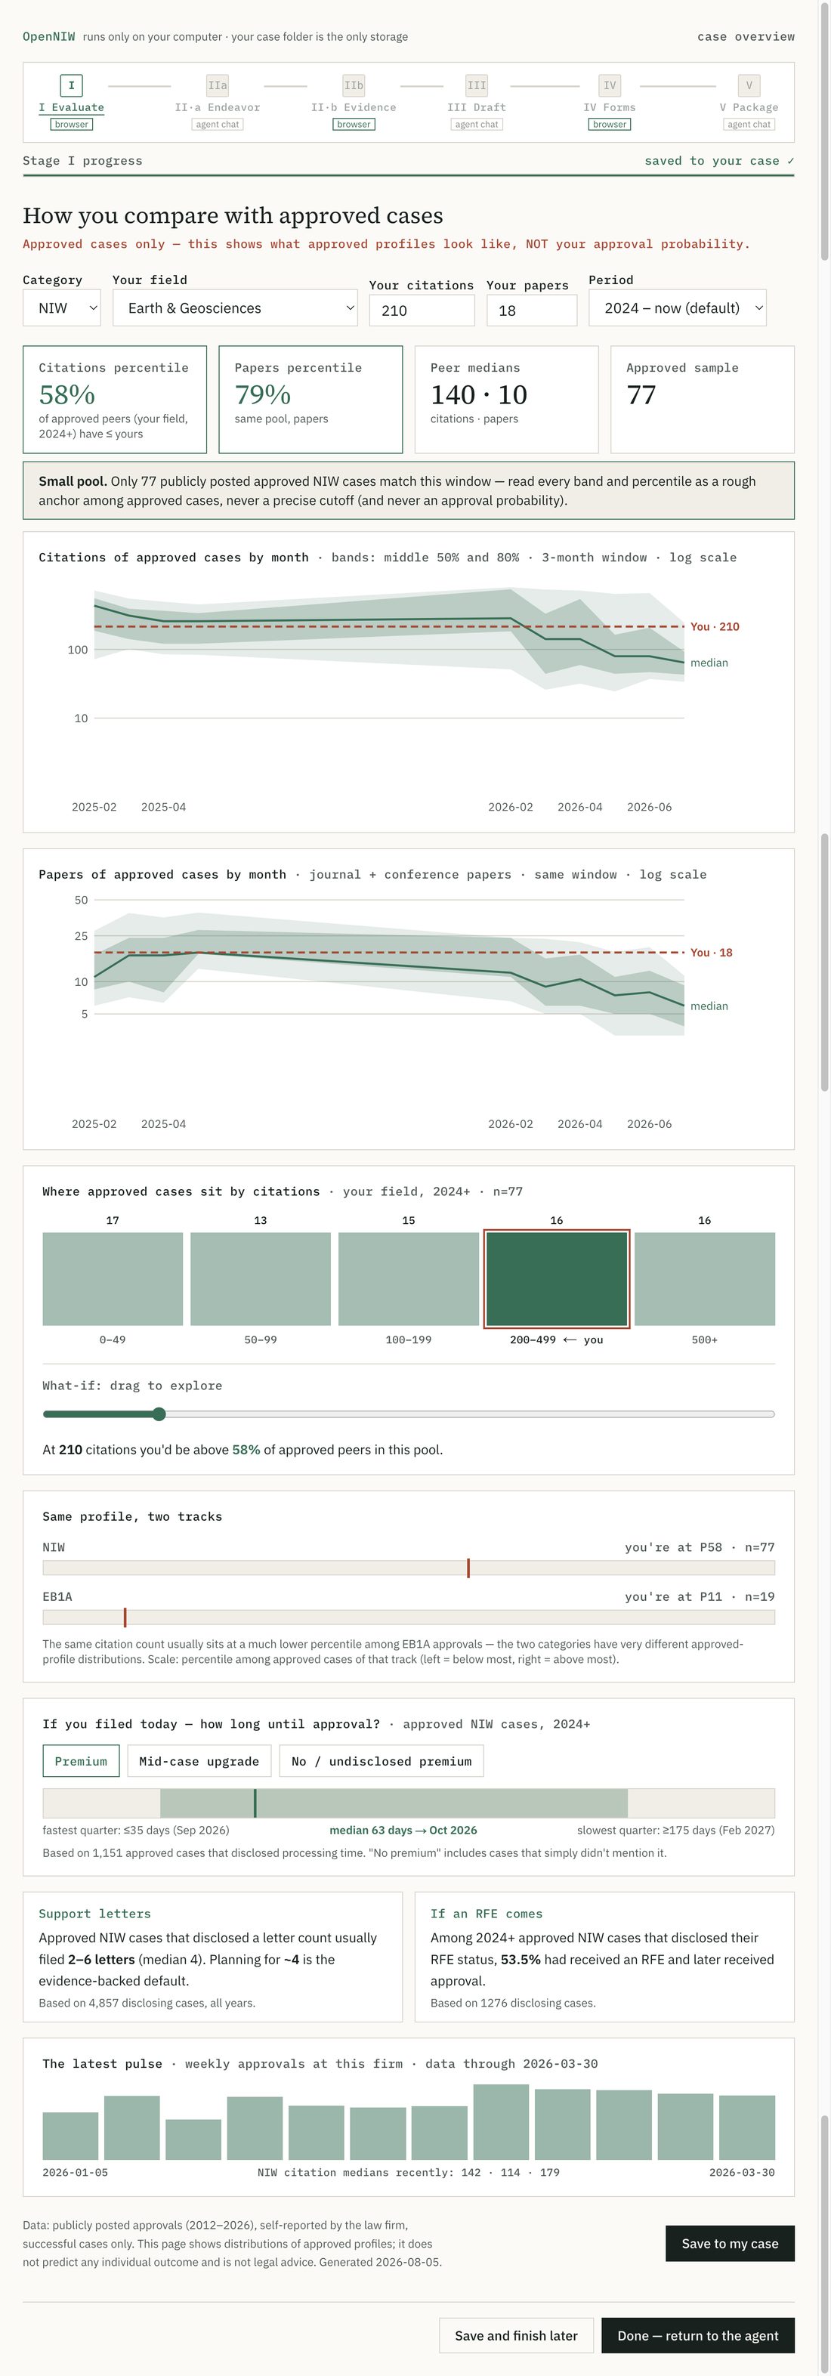The height and width of the screenshot is (2376, 831).
Task: Click the what-if slider track
Action: click(x=409, y=1414)
